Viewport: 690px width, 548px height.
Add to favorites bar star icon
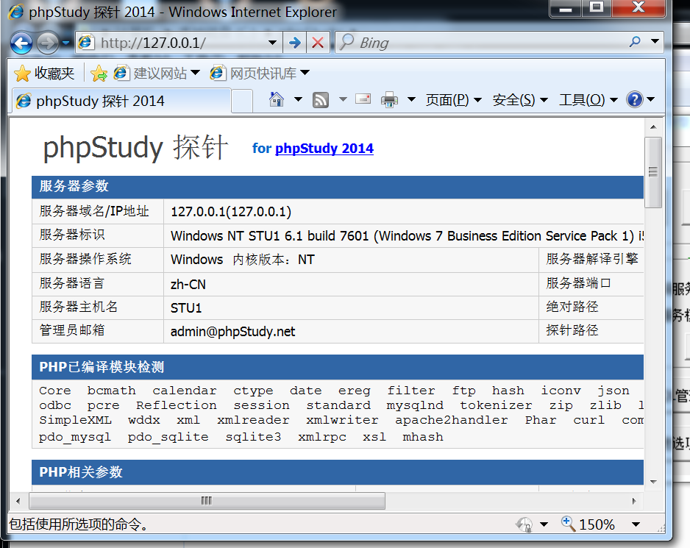(x=99, y=73)
